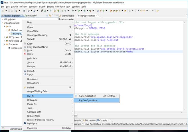Screen dimensions: 188x132
Task: Switch to the Hierarchy tab
Action: [x=31, y=16]
